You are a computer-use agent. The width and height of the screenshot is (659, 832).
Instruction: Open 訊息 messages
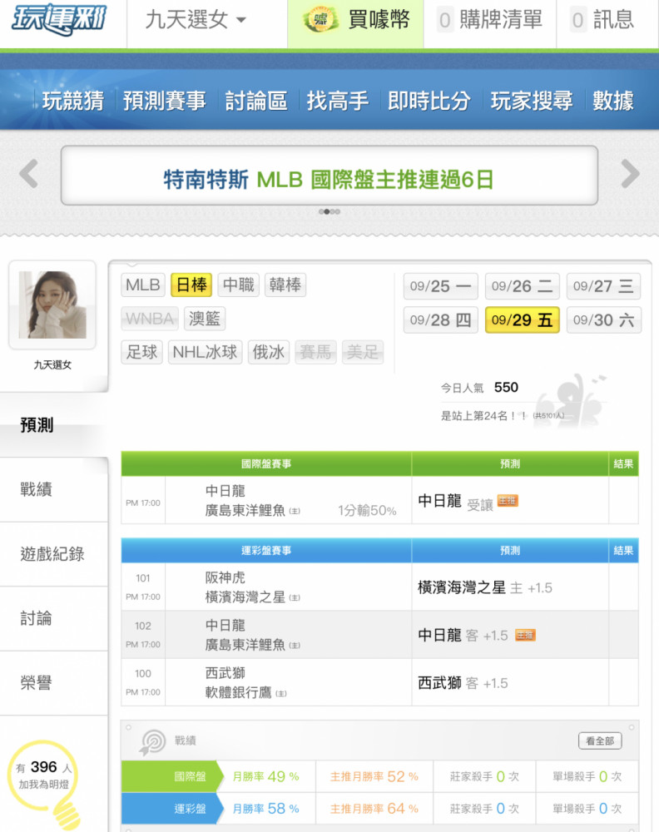(602, 20)
